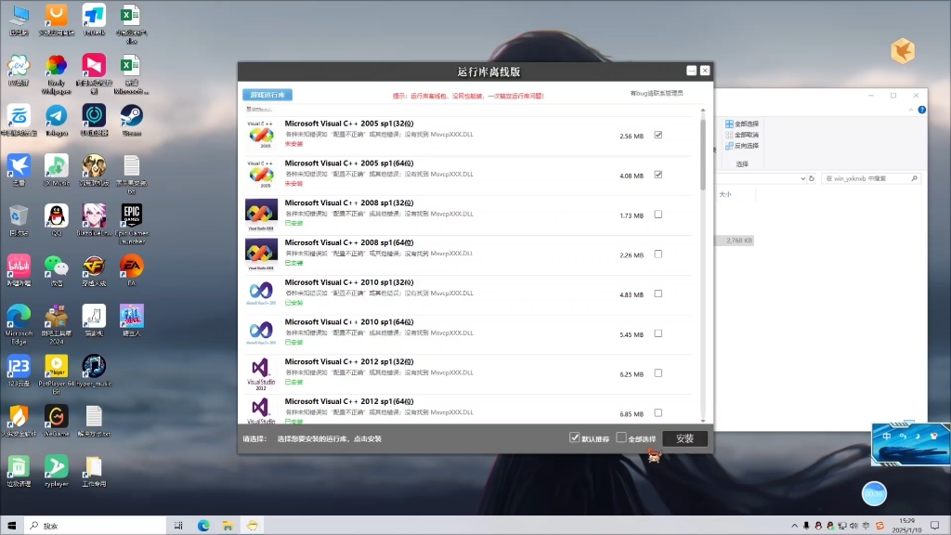Screen dimensions: 951x535
Task: Click the 2,768 KB file size cell
Action: 738,241
